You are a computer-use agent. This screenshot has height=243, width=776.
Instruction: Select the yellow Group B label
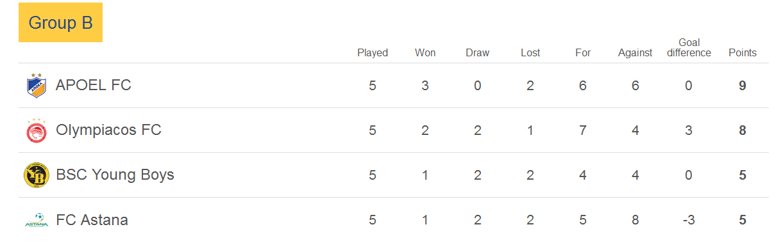[61, 23]
